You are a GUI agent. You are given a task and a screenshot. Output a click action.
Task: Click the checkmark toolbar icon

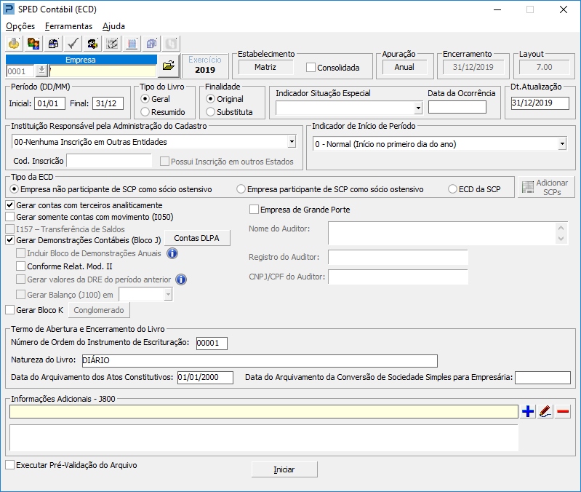[x=73, y=44]
